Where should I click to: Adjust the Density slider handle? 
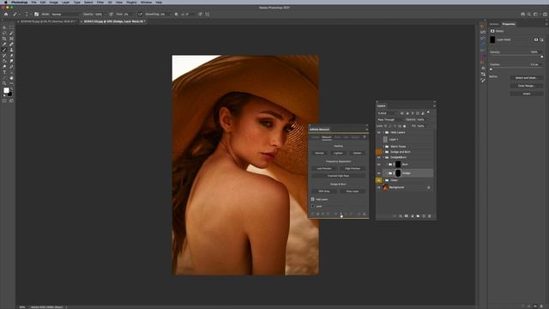point(541,57)
